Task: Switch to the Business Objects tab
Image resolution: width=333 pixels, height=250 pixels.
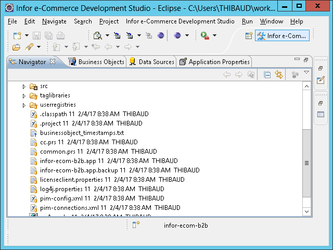Action: [96, 62]
